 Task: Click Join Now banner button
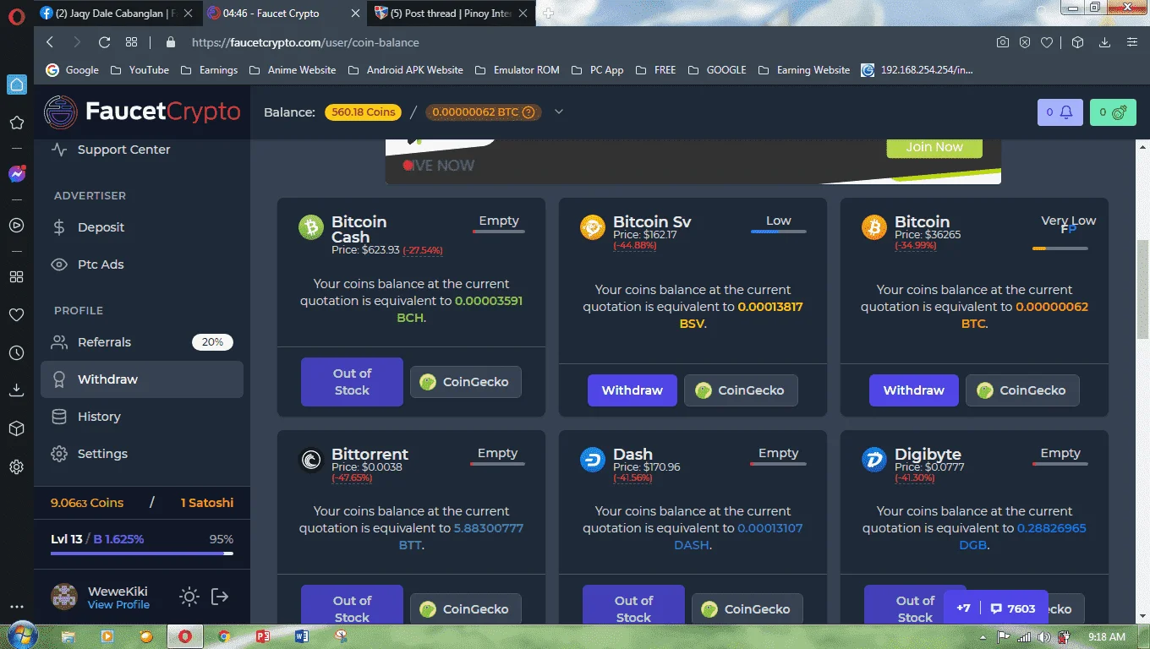(x=934, y=147)
